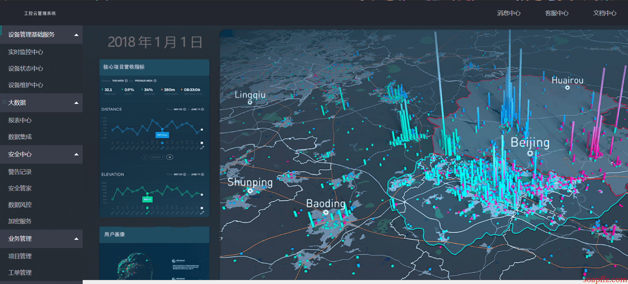Collapse the 设备管理基础服务 section arrow

point(76,35)
